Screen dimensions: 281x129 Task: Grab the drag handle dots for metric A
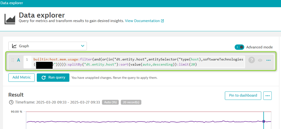(13, 60)
